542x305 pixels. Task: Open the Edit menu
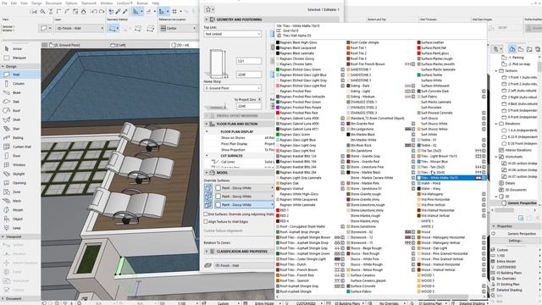[x=14, y=3]
